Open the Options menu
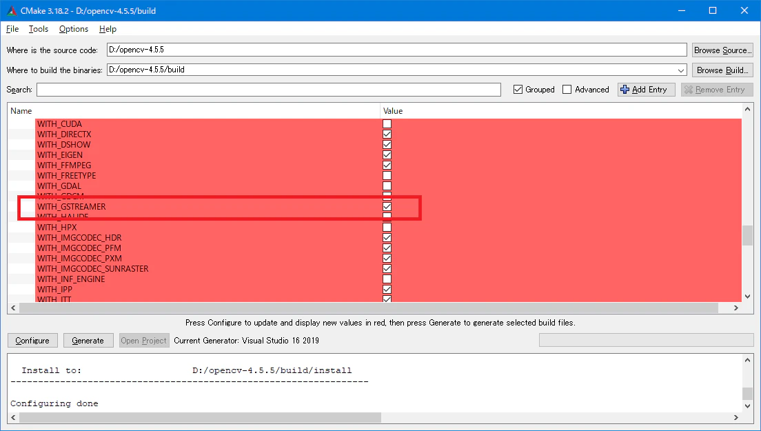The image size is (761, 431). coord(73,29)
